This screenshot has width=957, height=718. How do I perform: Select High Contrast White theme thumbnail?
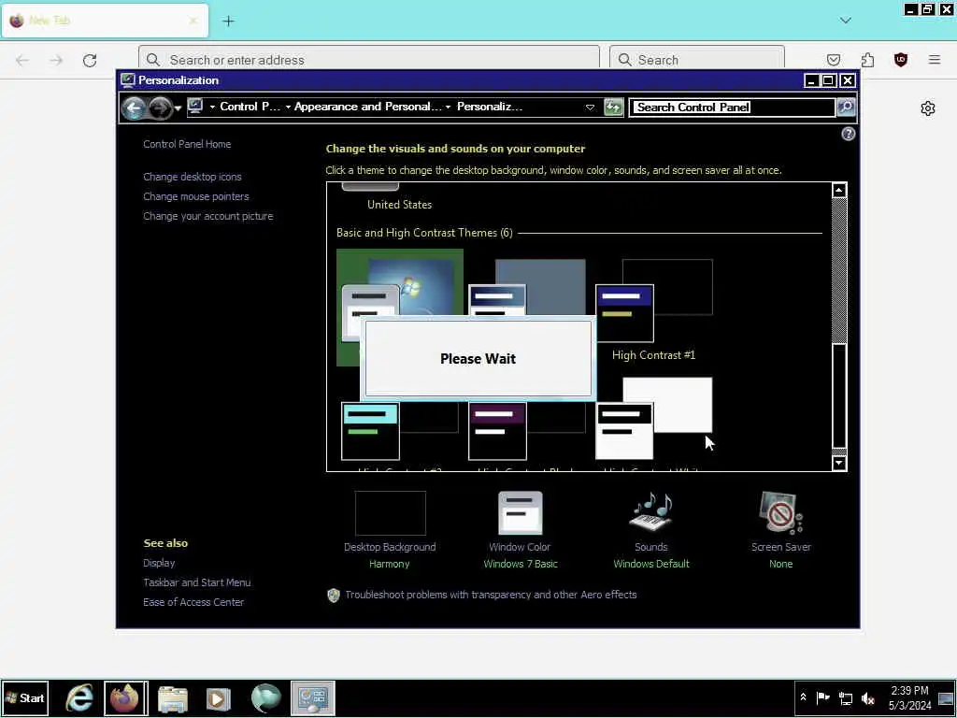point(653,419)
